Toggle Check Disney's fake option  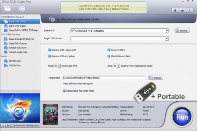(109, 56)
